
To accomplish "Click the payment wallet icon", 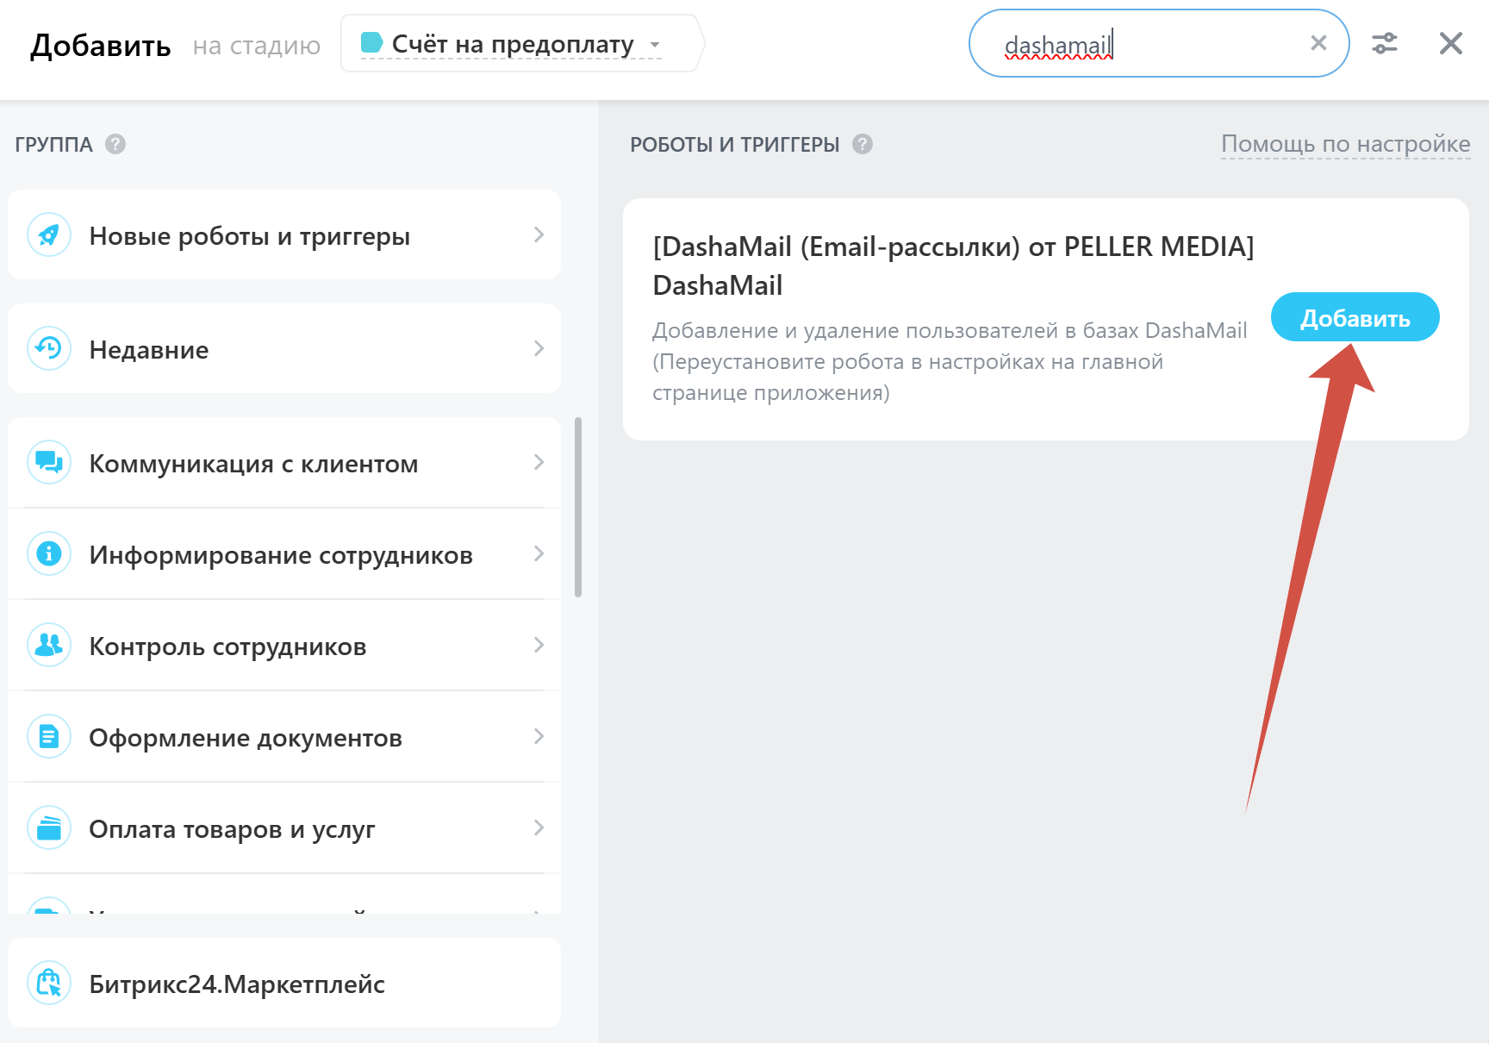I will [49, 828].
